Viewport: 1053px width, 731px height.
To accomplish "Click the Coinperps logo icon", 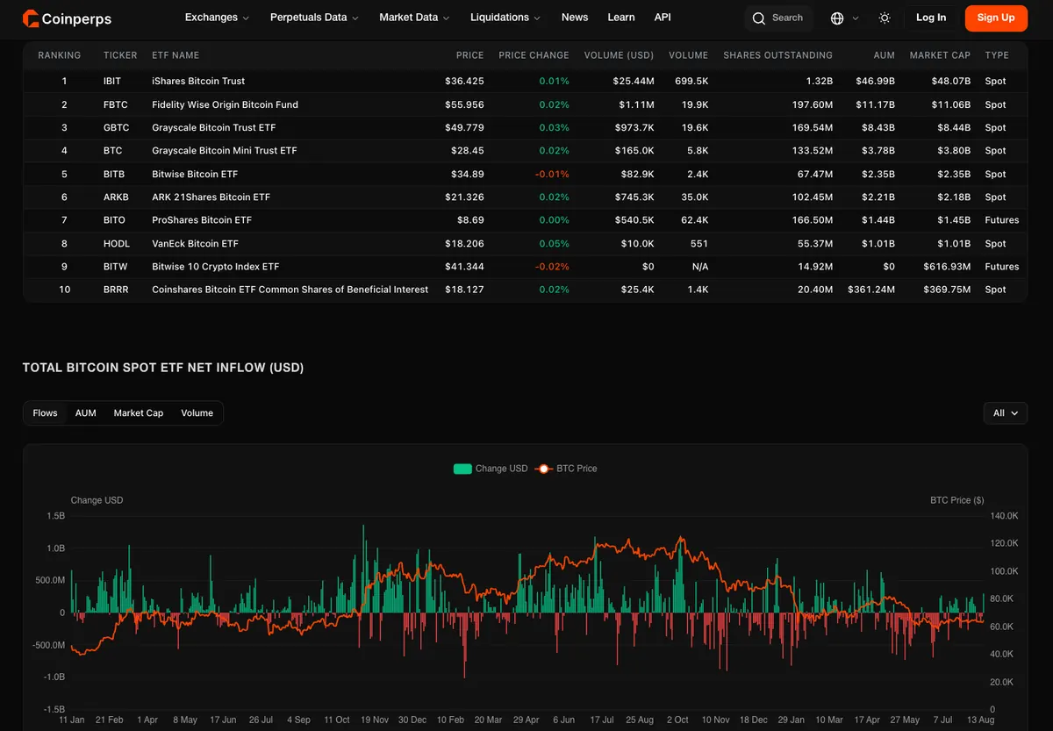I will click(31, 18).
